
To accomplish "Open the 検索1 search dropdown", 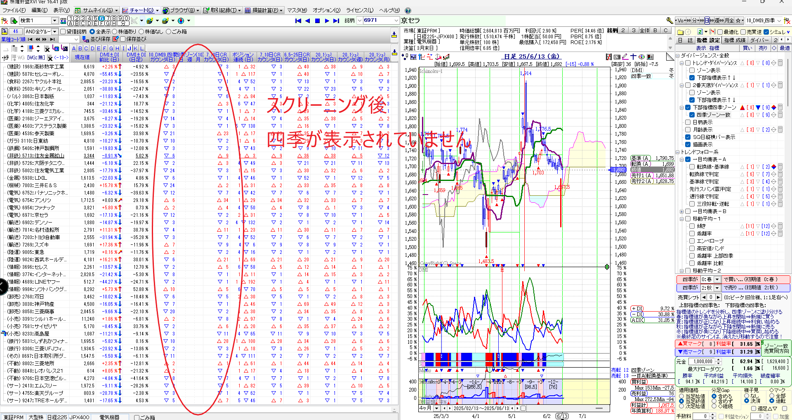I will 54,21.
